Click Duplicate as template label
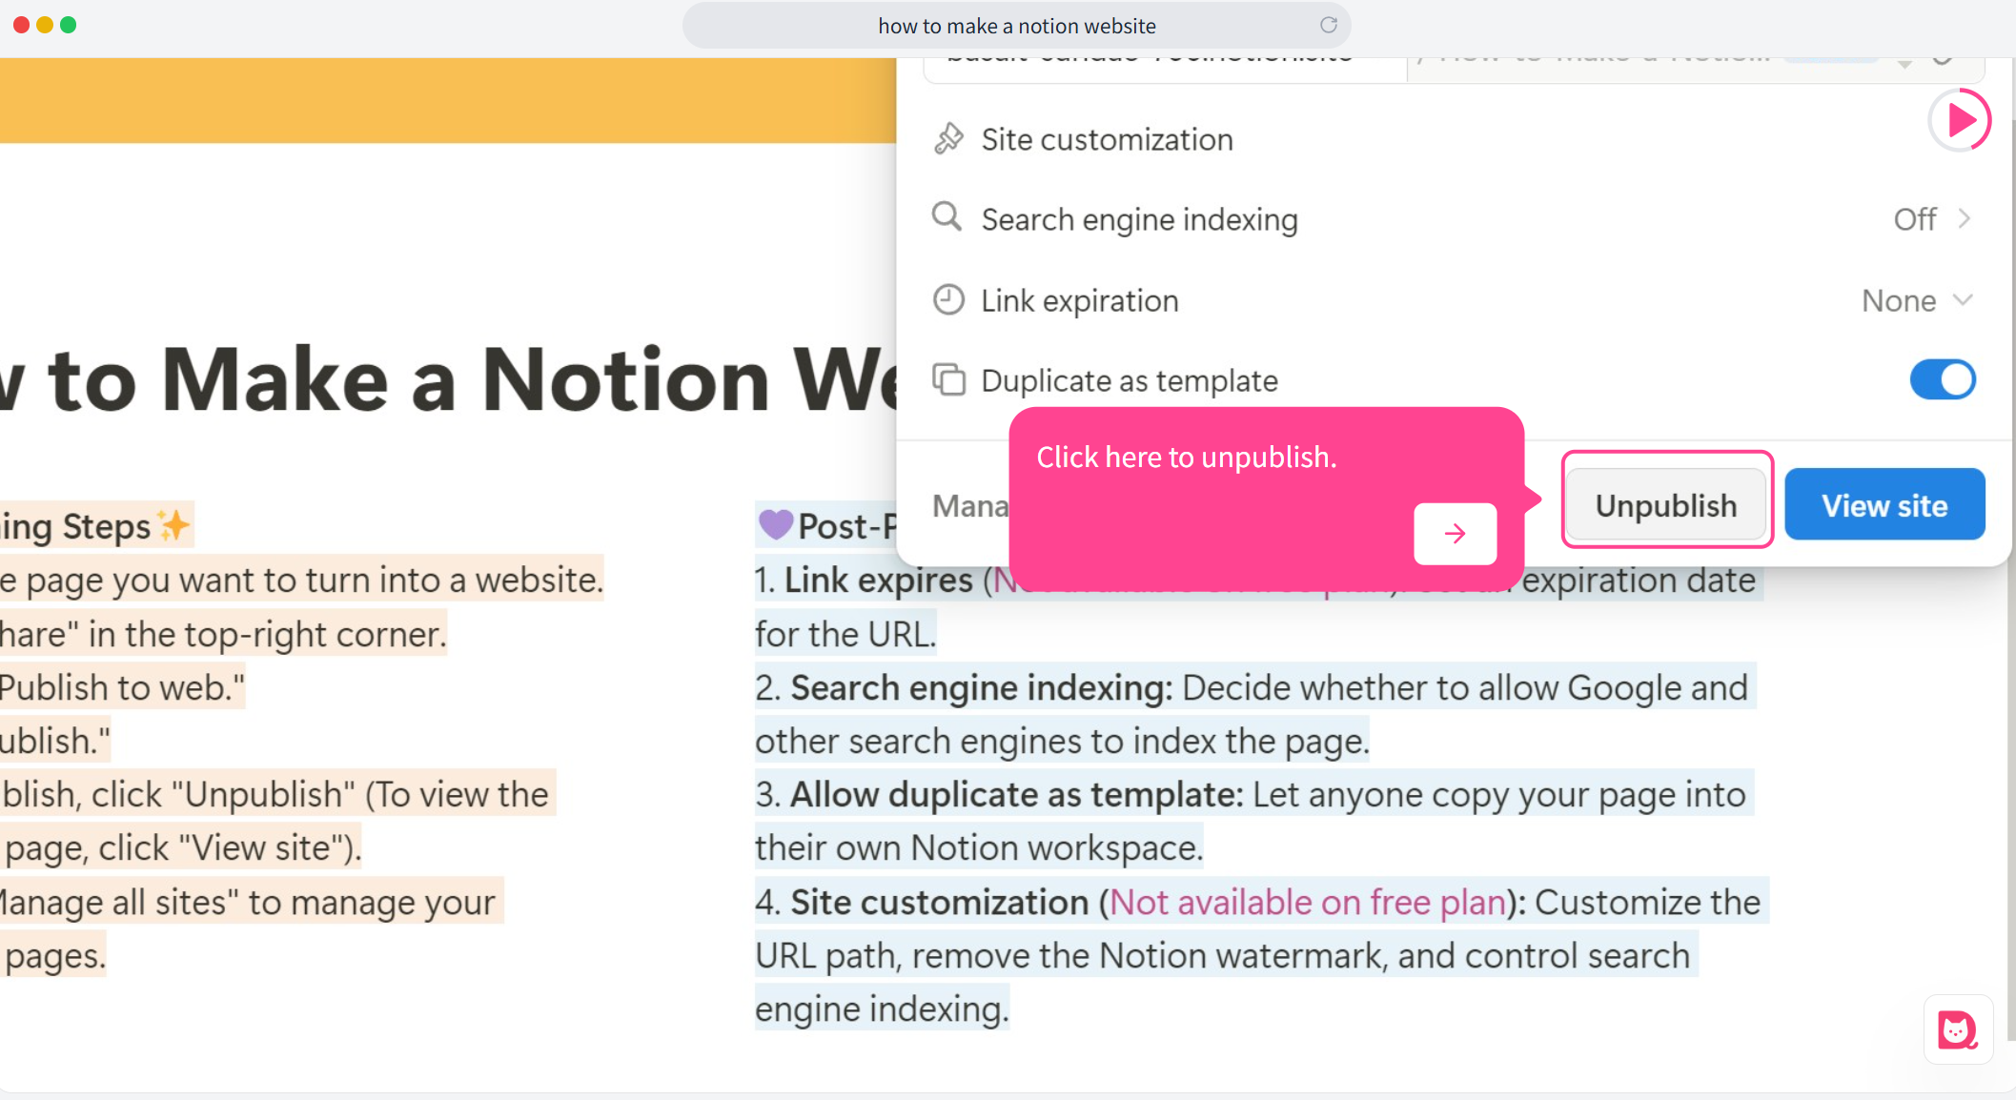The image size is (2016, 1100). point(1130,380)
